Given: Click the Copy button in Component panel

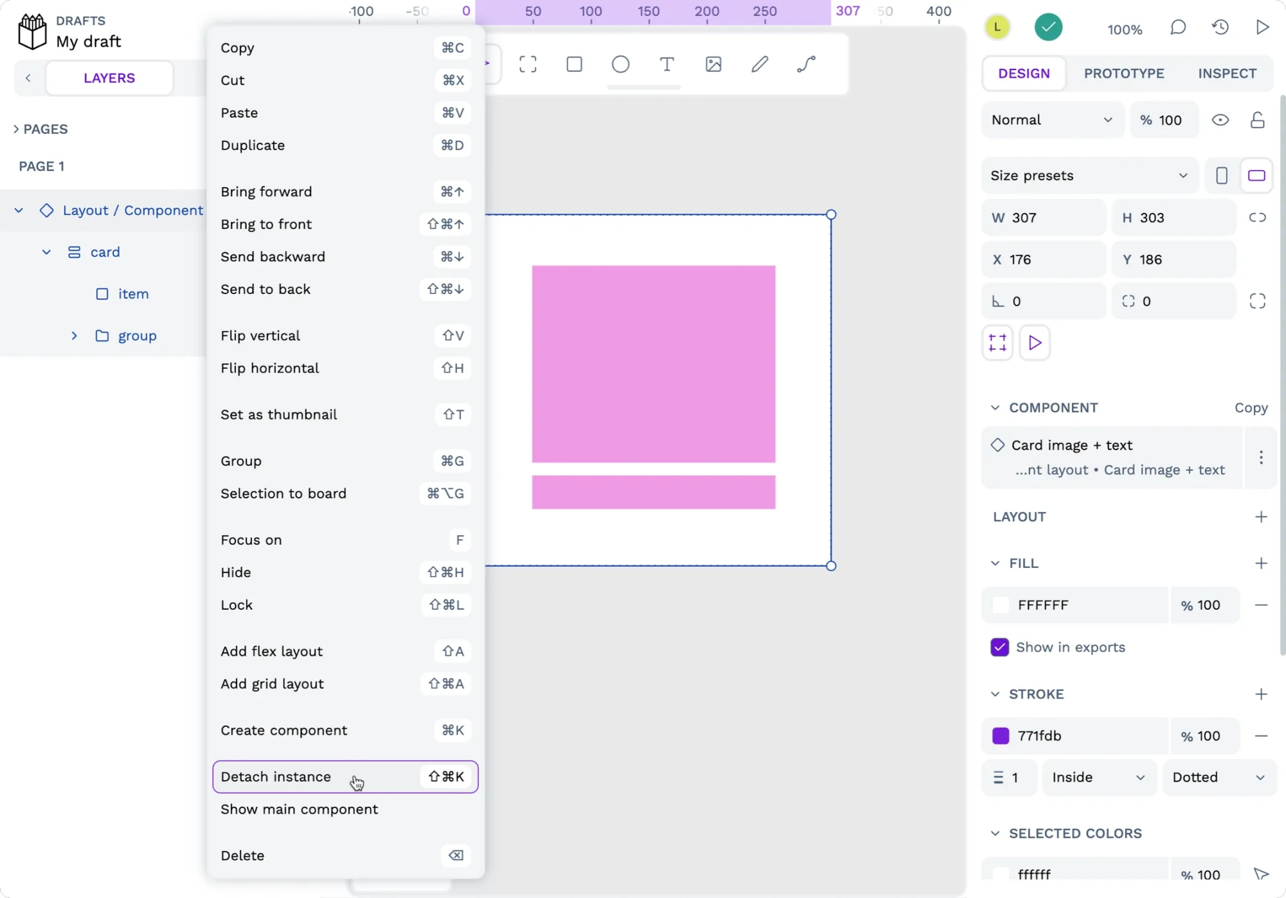Looking at the screenshot, I should (x=1251, y=407).
